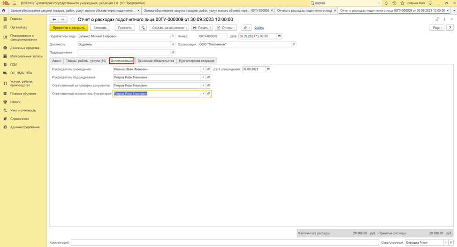Open the Отчеты о расходах подотчетного лица window tab
This screenshot has height=247, width=457.
[x=305, y=10]
